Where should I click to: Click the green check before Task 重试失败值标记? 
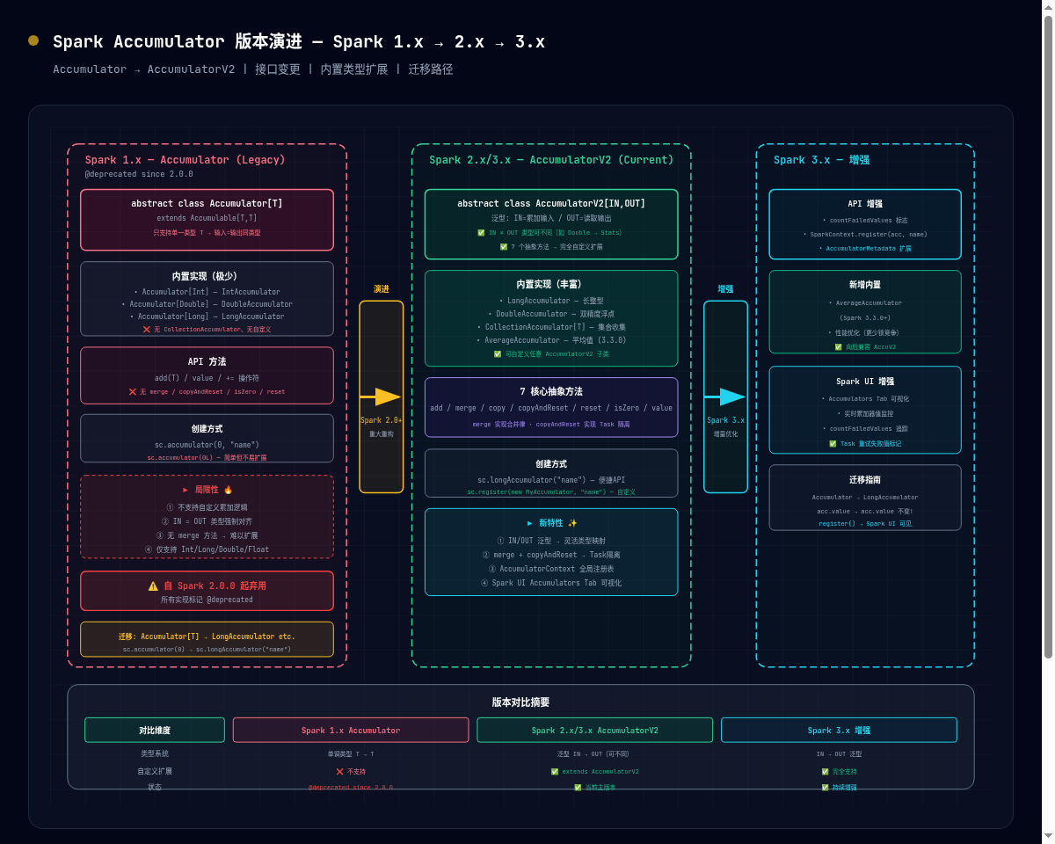pyautogui.click(x=833, y=444)
